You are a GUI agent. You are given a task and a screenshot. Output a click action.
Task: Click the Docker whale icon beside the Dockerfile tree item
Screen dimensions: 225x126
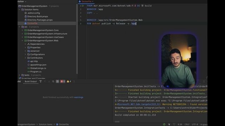(x=26, y=23)
